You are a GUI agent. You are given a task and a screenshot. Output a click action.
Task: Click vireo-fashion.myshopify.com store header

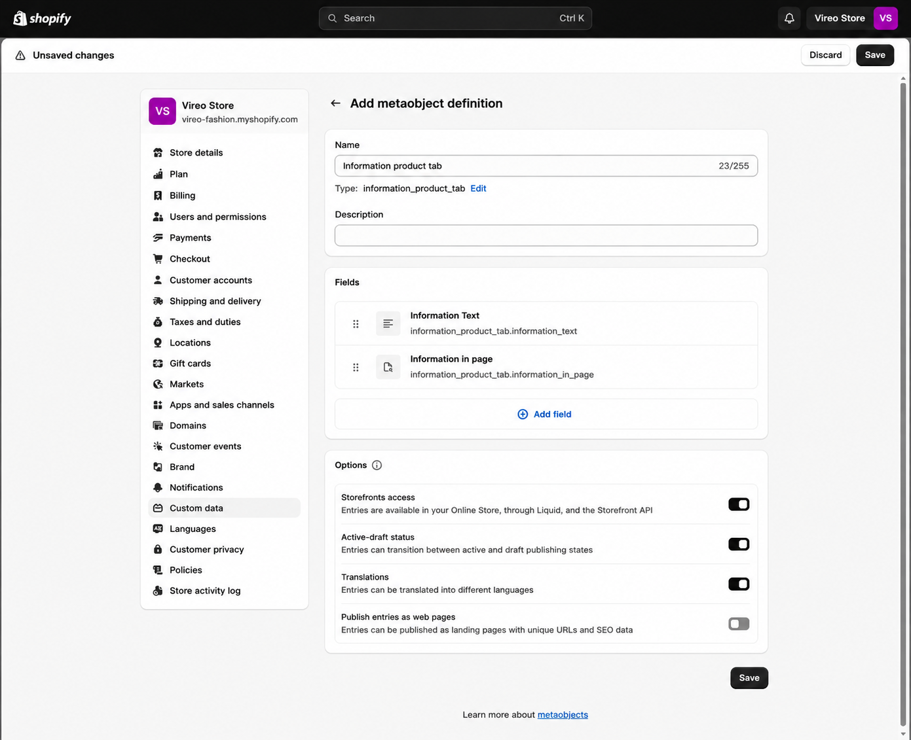[x=224, y=112]
